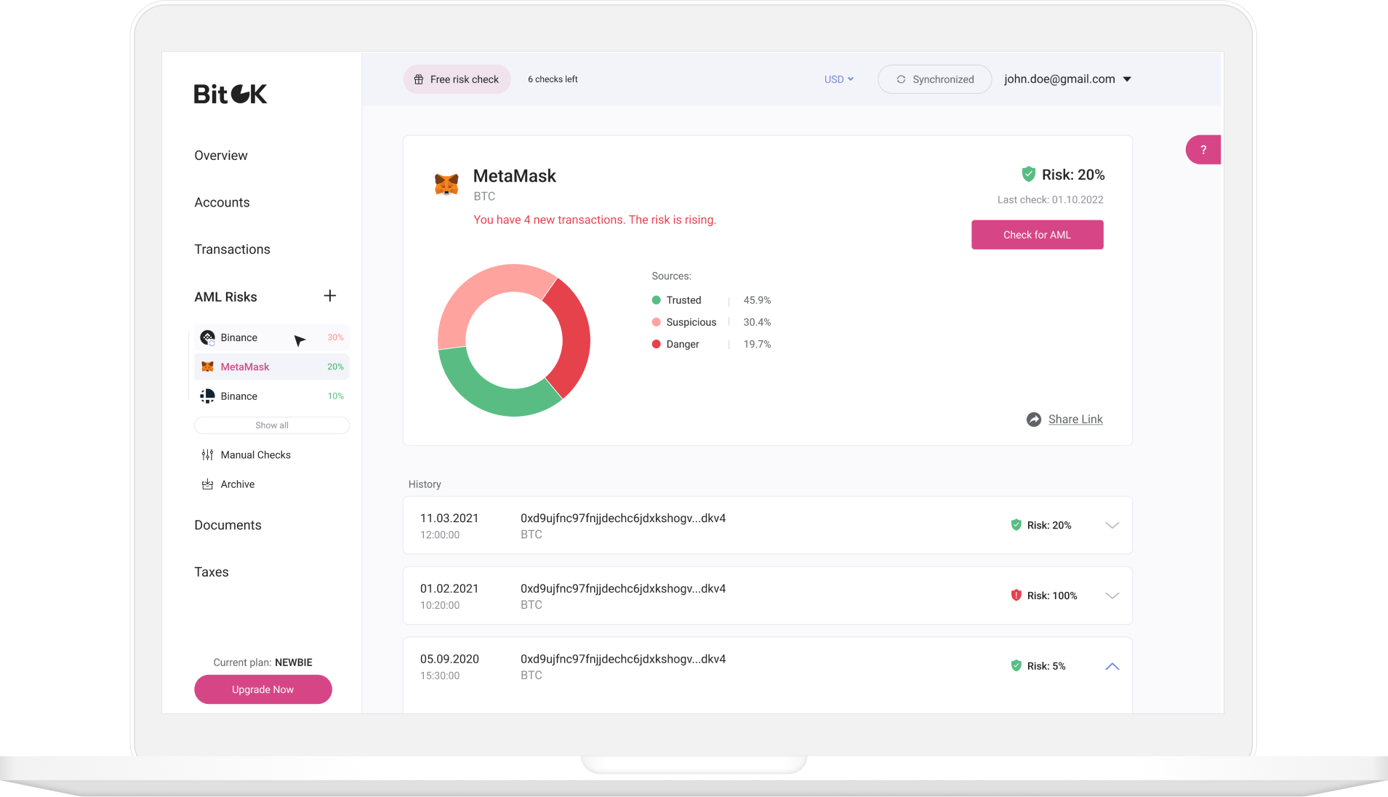Click the Share Link arrow icon
Image resolution: width=1388 pixels, height=797 pixels.
click(1033, 420)
